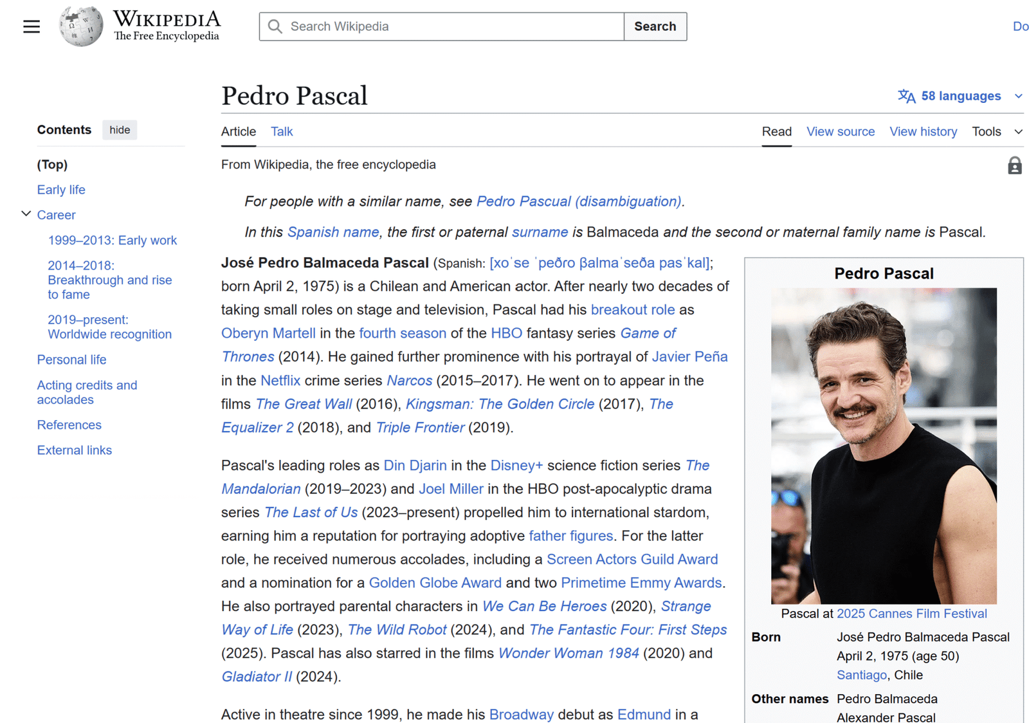
Task: Open the hamburger main menu
Action: [32, 26]
